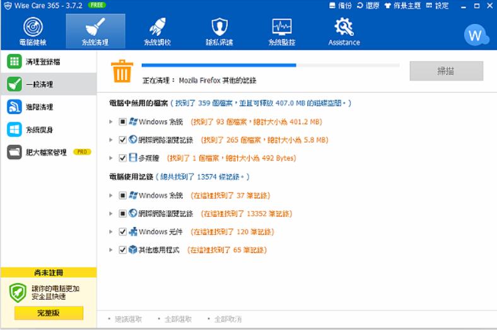Expand the 其他應用程式 row
This screenshot has height=330, width=497.
111,250
